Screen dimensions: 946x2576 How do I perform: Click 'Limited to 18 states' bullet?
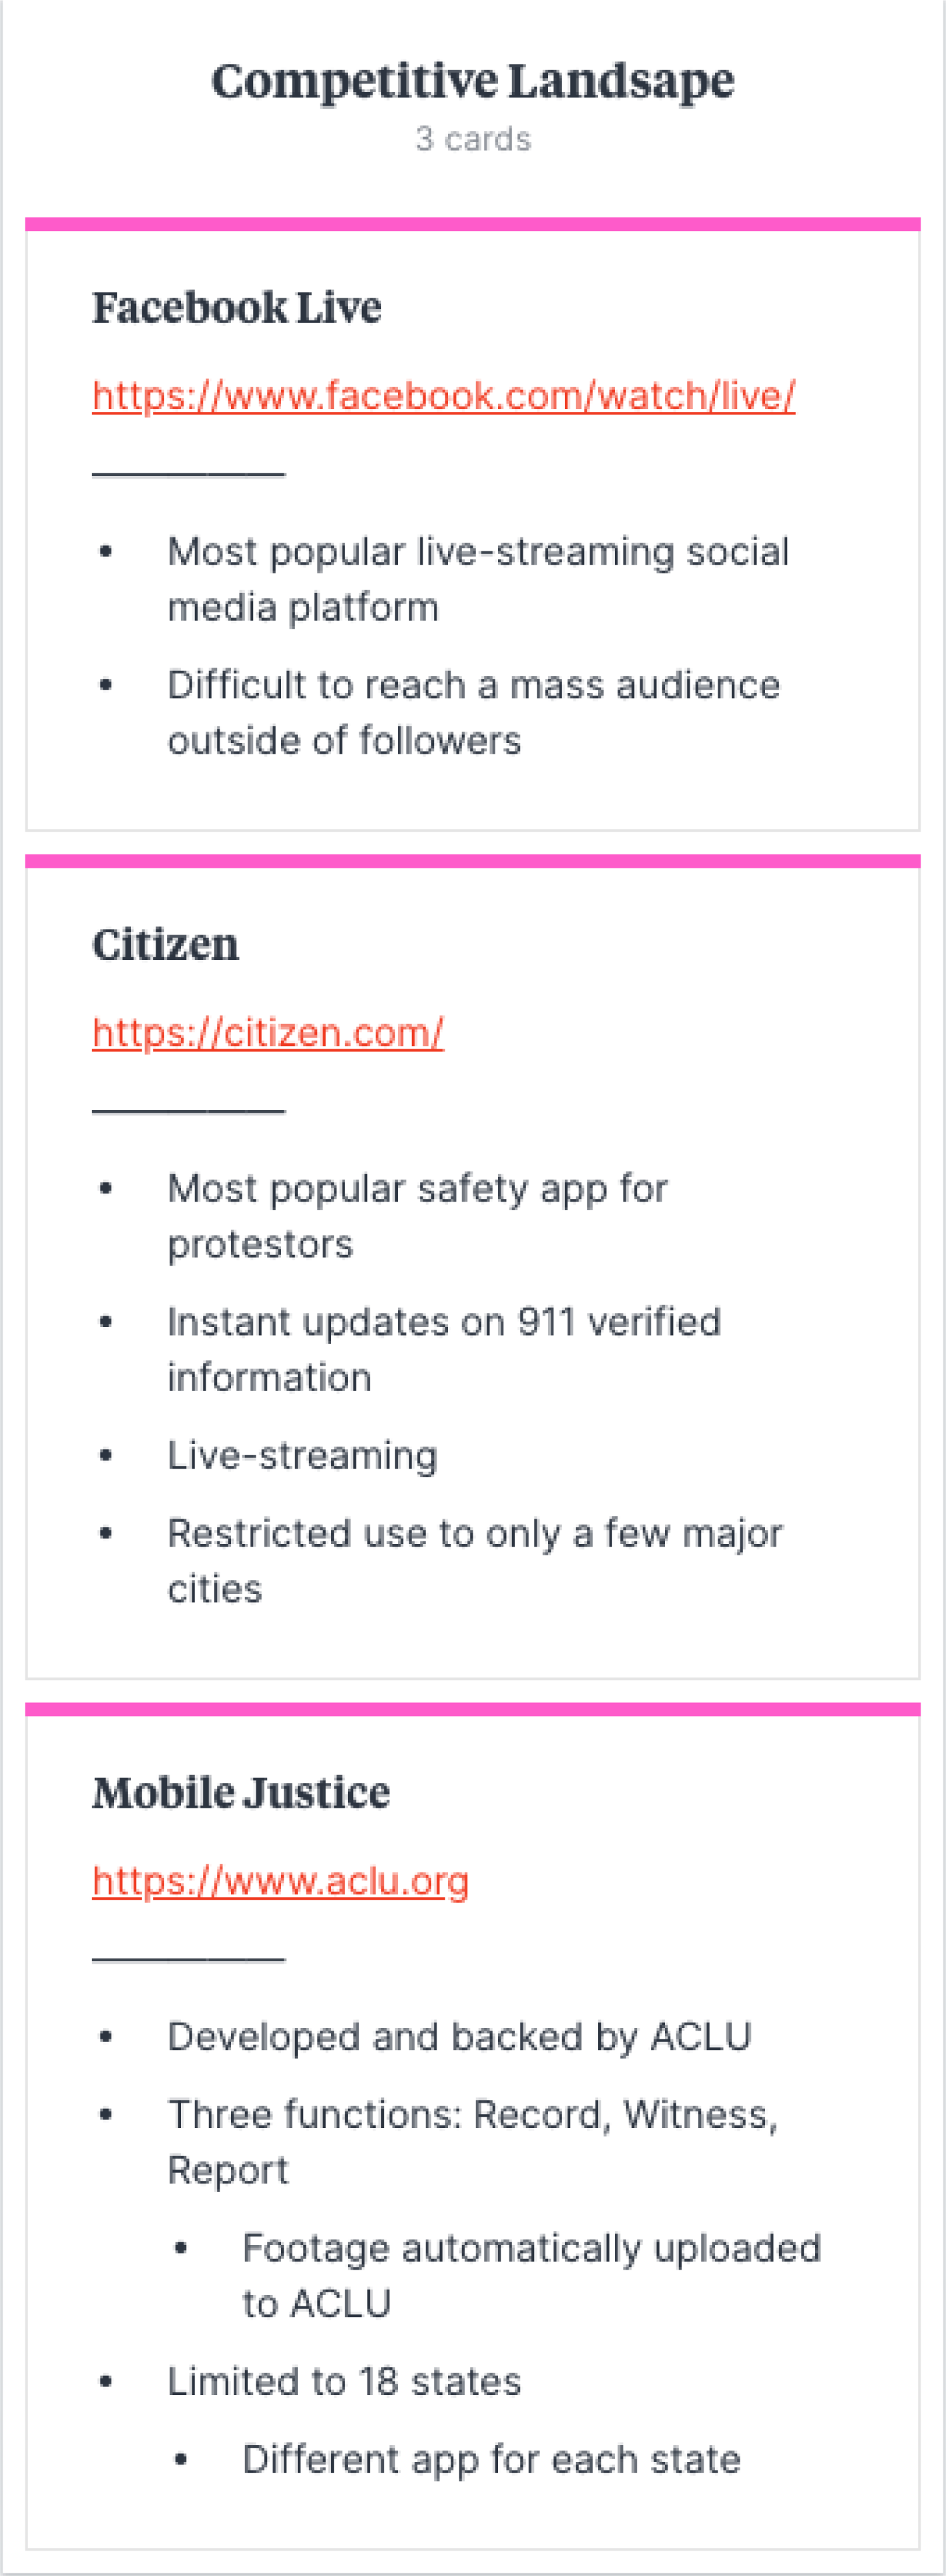[x=344, y=2382]
